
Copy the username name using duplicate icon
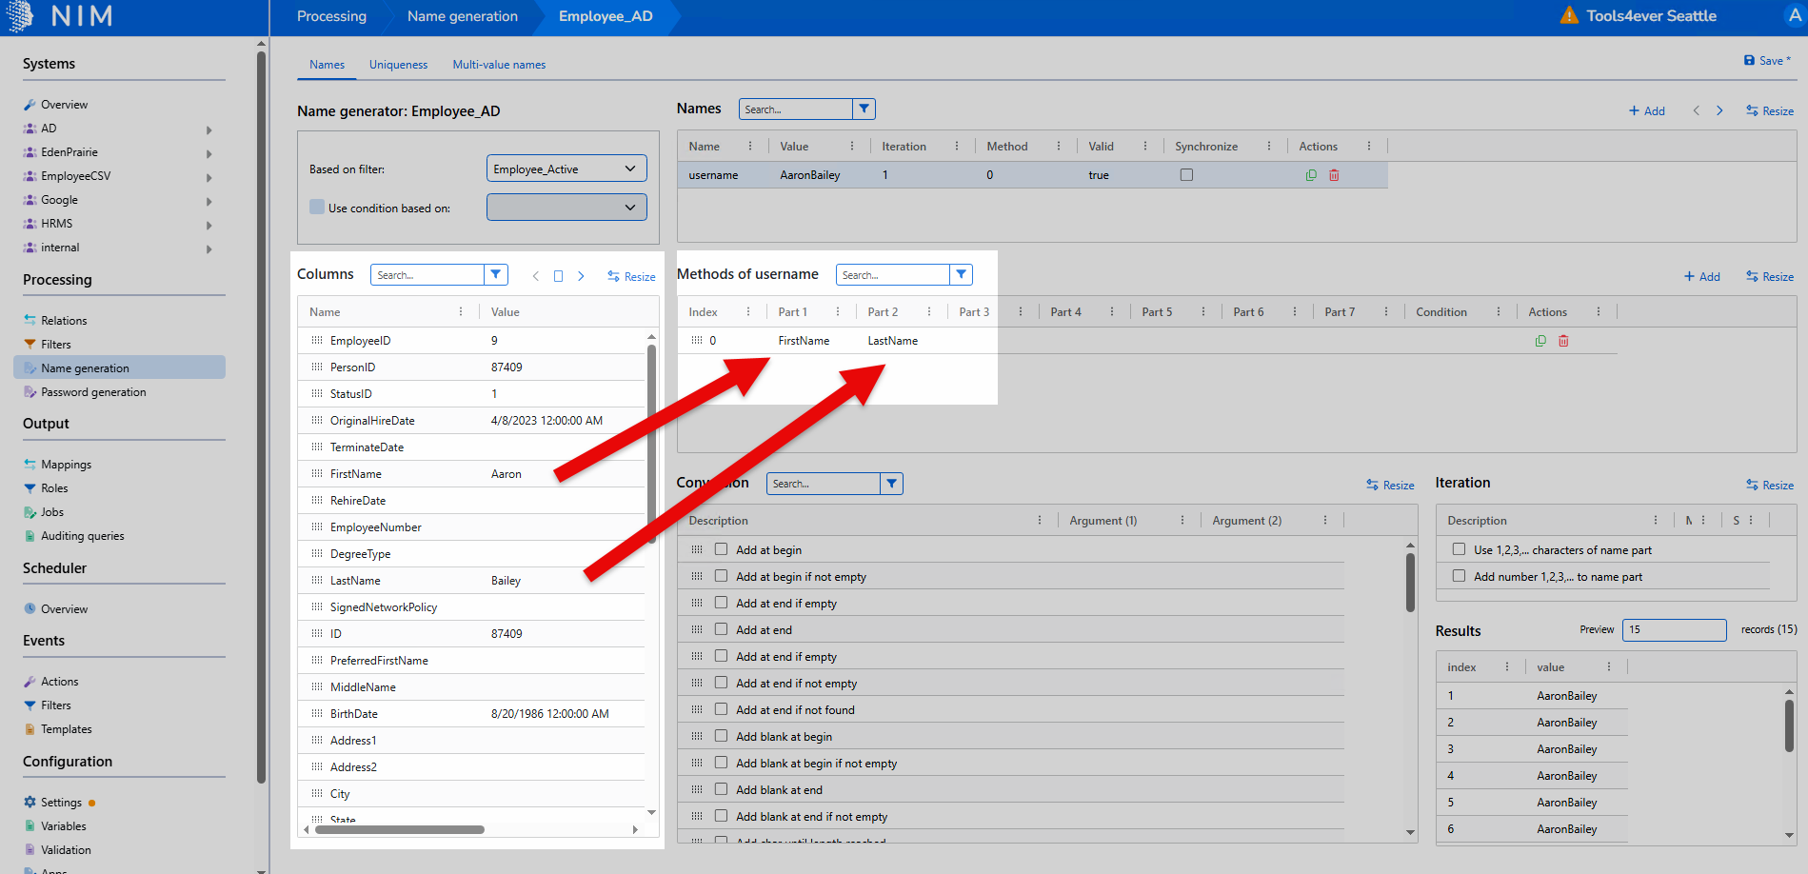coord(1311,175)
